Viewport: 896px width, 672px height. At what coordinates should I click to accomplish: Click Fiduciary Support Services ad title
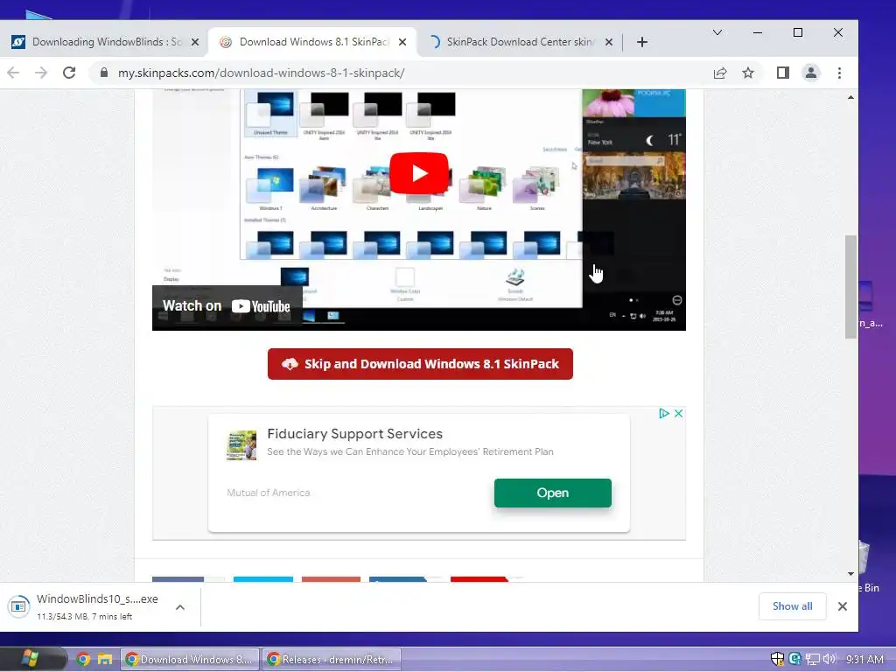[x=355, y=434]
